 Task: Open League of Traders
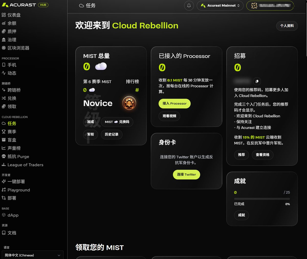point(23,165)
